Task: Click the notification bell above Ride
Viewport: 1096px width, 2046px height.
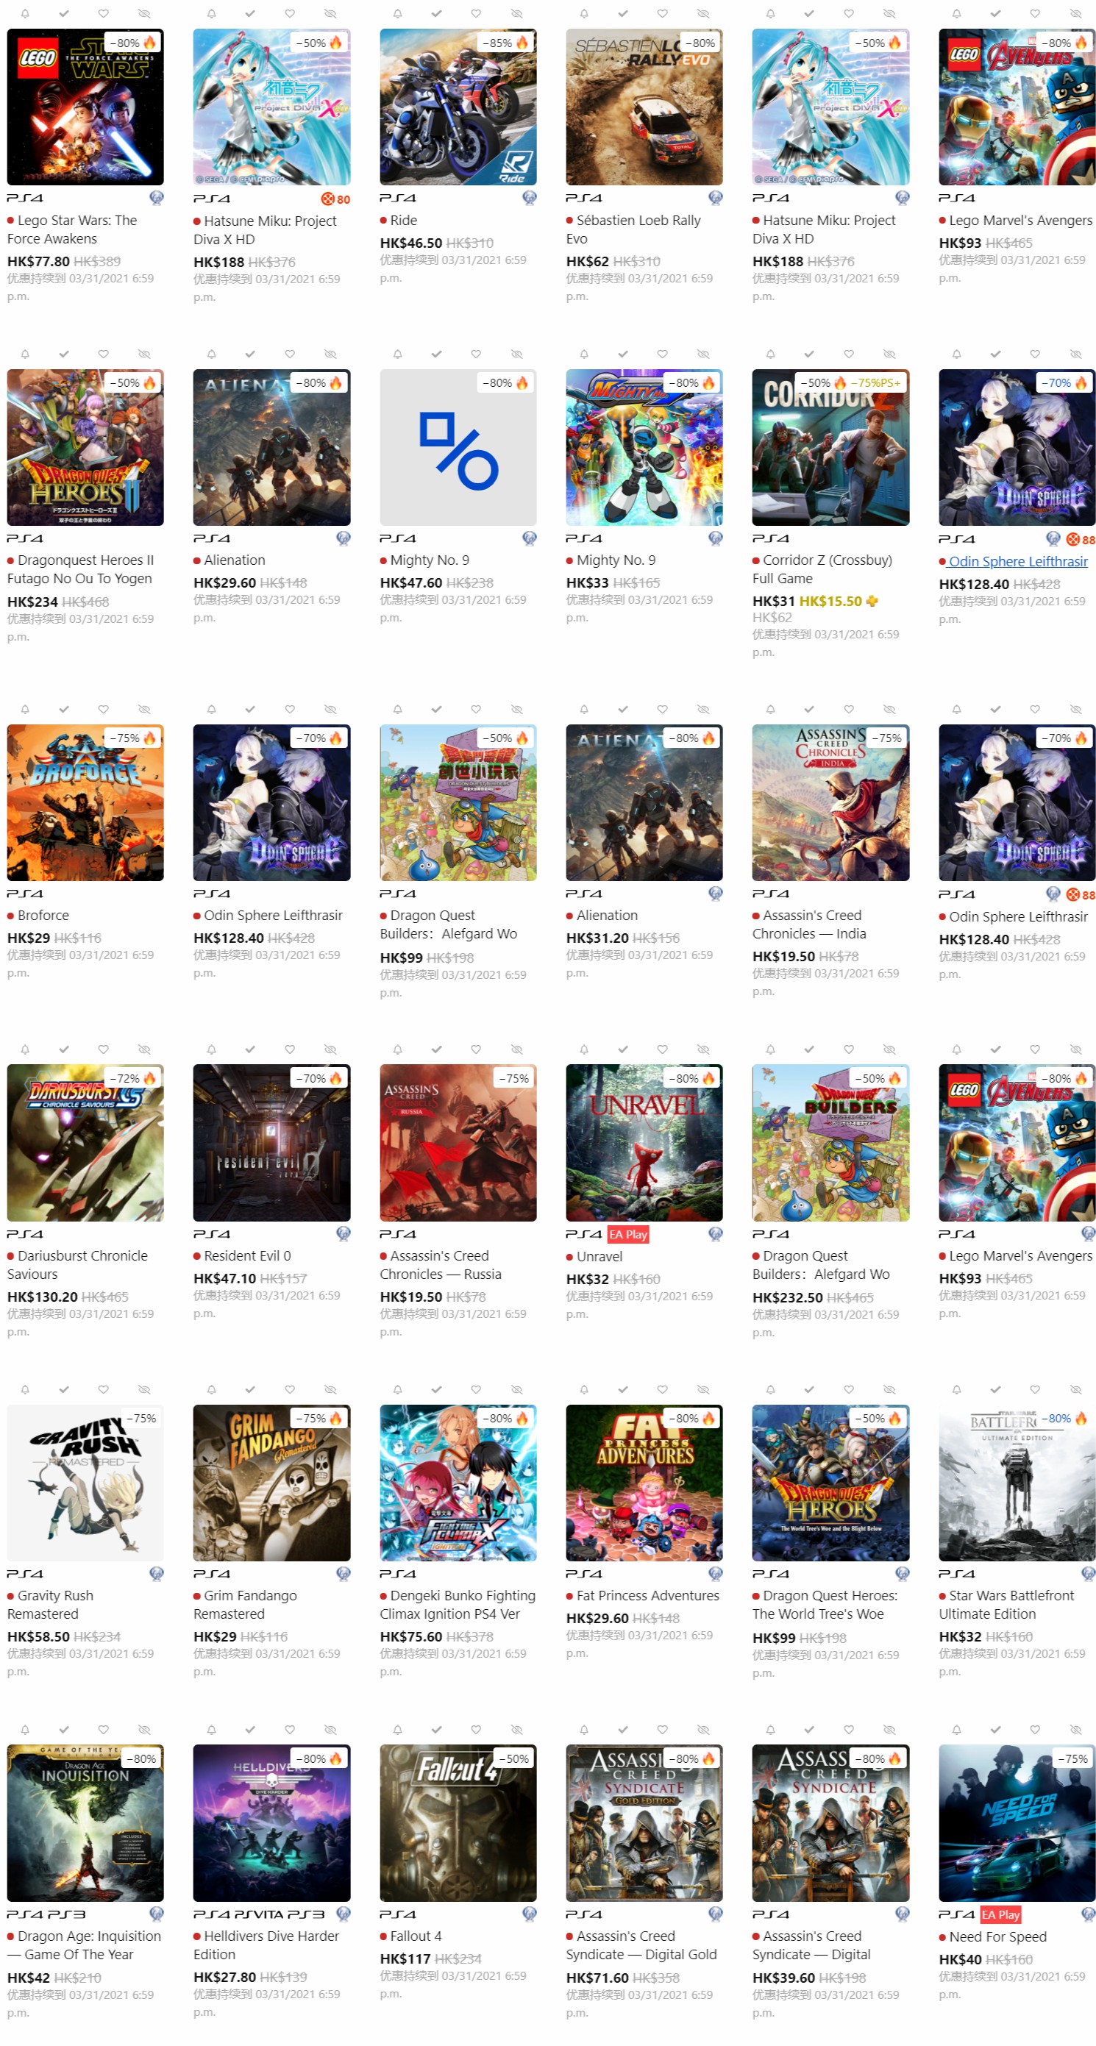Action: [x=397, y=13]
